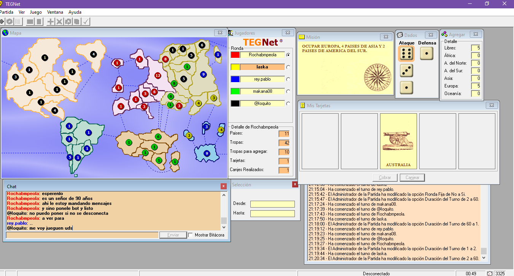The height and width of the screenshot is (276, 514).
Task: Click the disc toolbar icon
Action: point(10,22)
